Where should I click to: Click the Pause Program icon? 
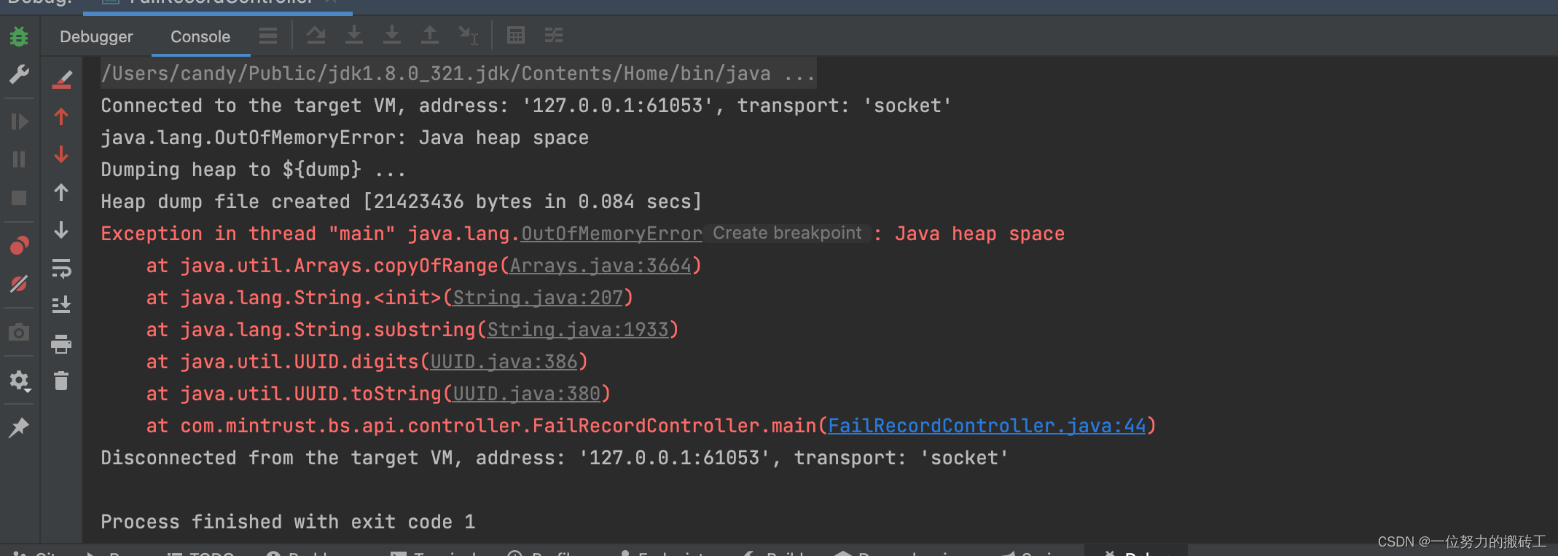[19, 159]
